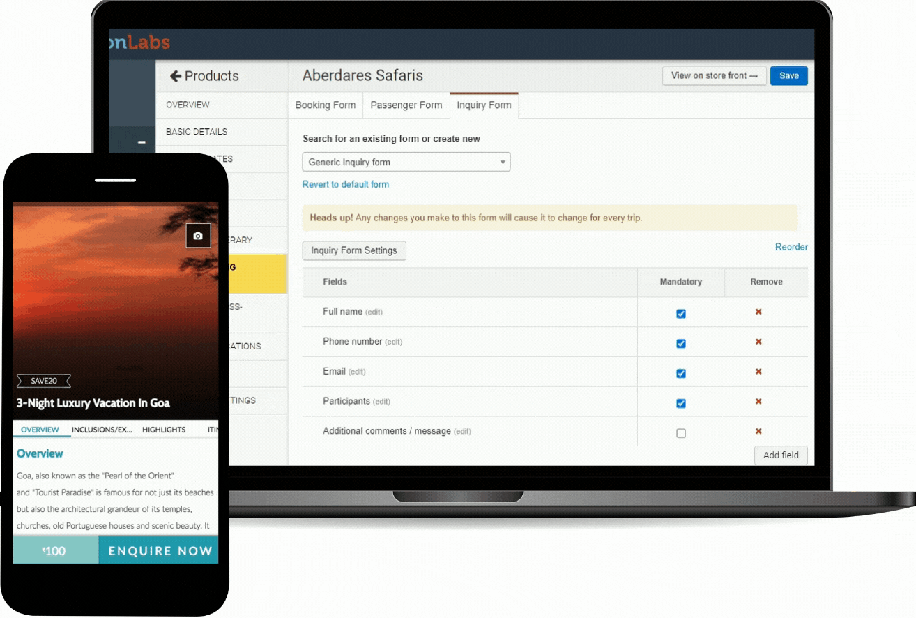Open the Generic Inquiry form dropdown
The image size is (916, 618).
click(406, 162)
